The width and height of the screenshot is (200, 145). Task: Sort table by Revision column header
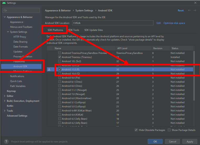[x=161, y=48]
